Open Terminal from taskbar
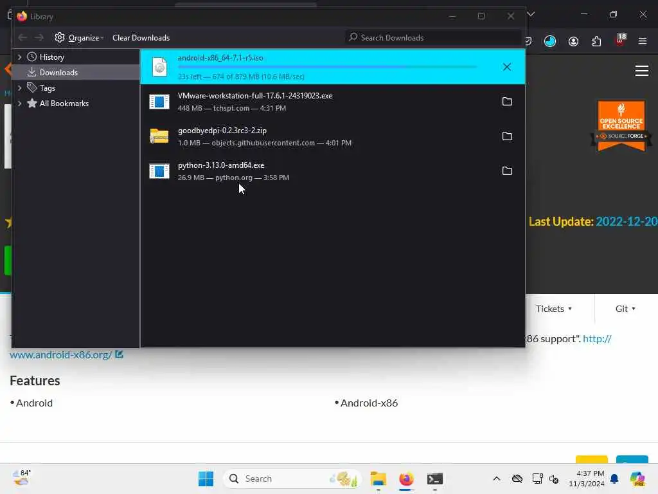Image resolution: width=658 pixels, height=494 pixels. [x=435, y=479]
